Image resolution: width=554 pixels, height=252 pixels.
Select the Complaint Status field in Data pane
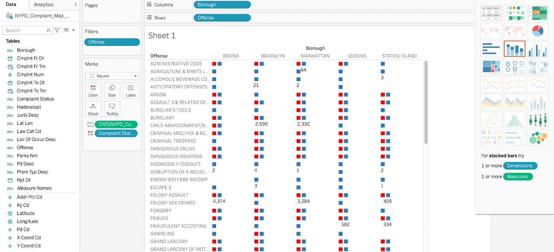coord(35,99)
